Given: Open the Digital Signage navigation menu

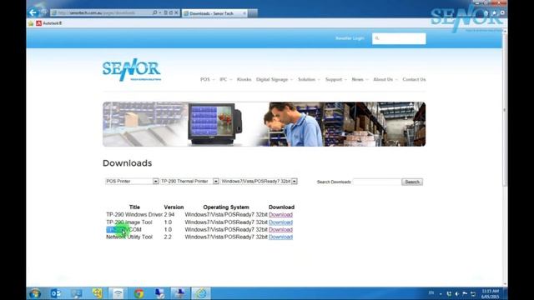Looking at the screenshot, I should pos(275,79).
